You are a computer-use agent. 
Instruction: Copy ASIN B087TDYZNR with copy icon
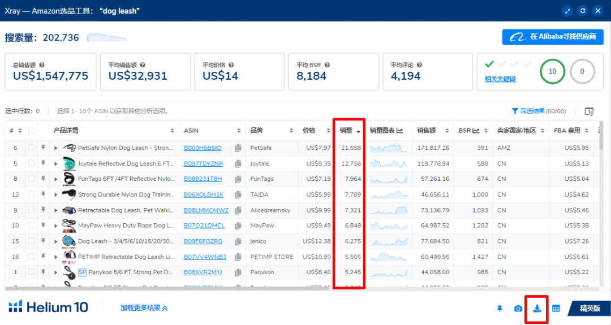[238, 163]
